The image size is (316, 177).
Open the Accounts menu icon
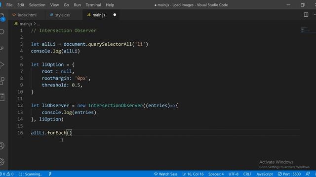[x=2, y=146]
